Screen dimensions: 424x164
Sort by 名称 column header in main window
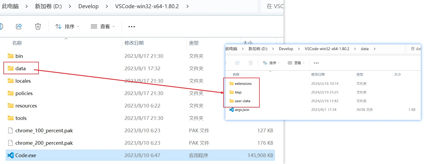pos(17,43)
